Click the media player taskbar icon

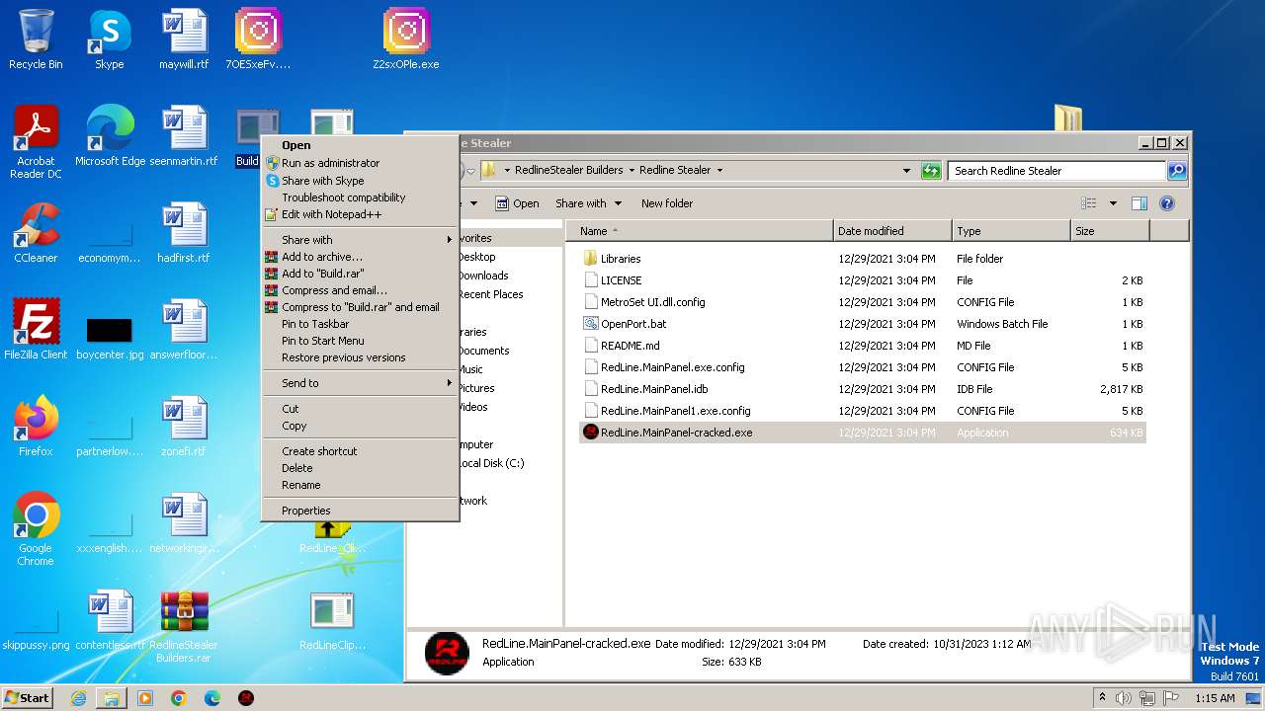pos(145,698)
